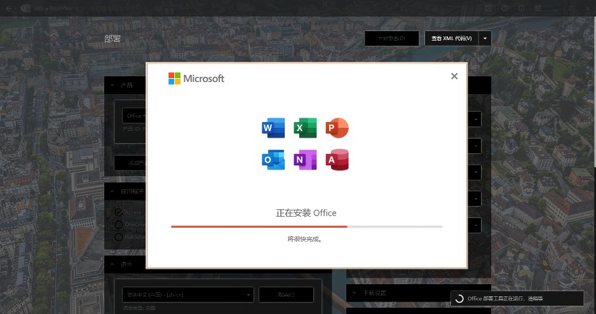Toggle the Publisher application checkbox
The width and height of the screenshot is (596, 314).
(x=119, y=237)
